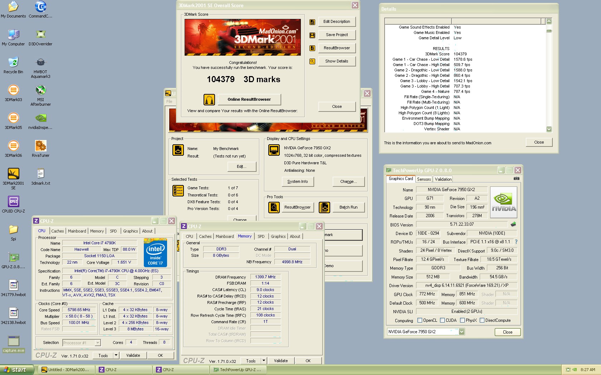Expand Tools arrow in Memory CPU-Z window
The image size is (601, 375).
(x=264, y=361)
